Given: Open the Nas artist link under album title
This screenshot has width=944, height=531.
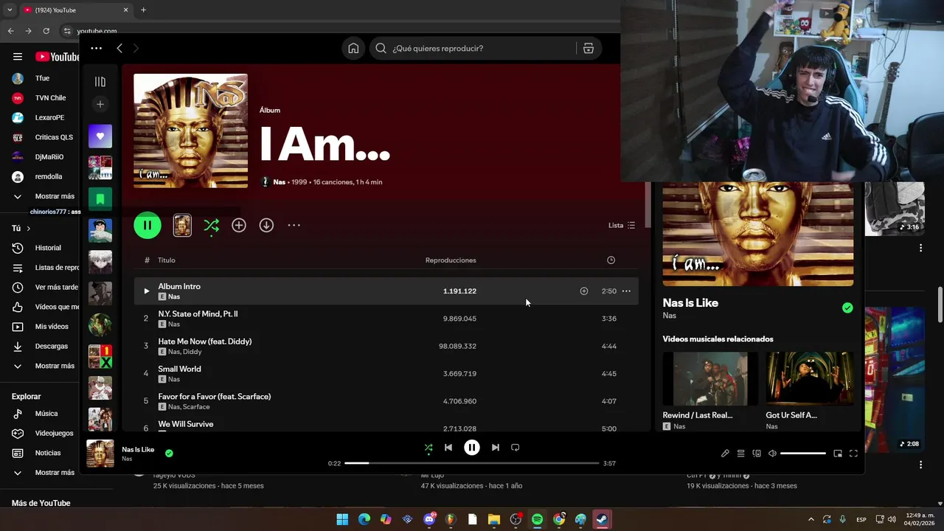Looking at the screenshot, I should point(279,182).
